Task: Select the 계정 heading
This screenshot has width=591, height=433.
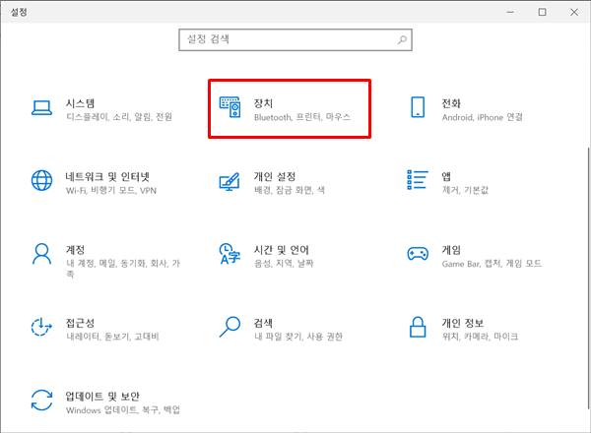Action: [75, 250]
